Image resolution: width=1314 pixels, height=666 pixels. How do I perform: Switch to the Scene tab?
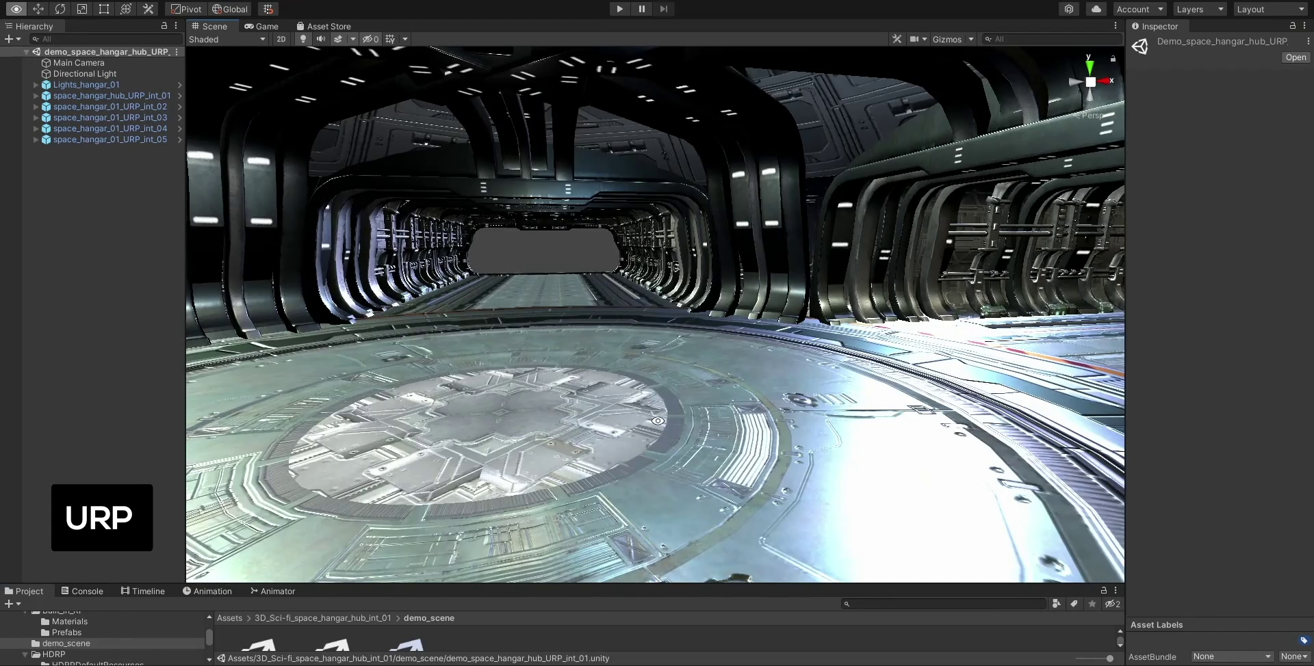click(209, 26)
